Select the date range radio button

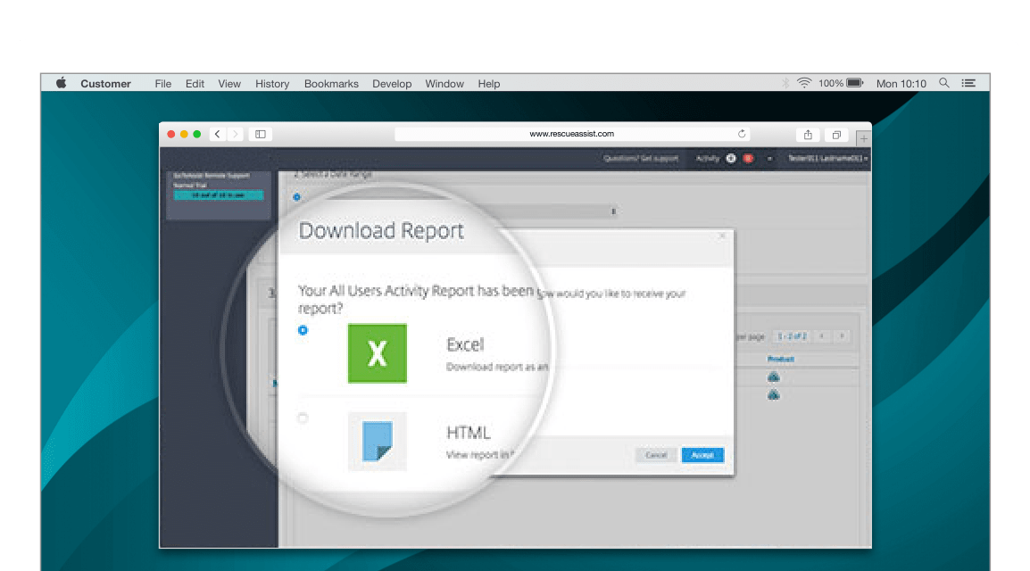coord(296,197)
